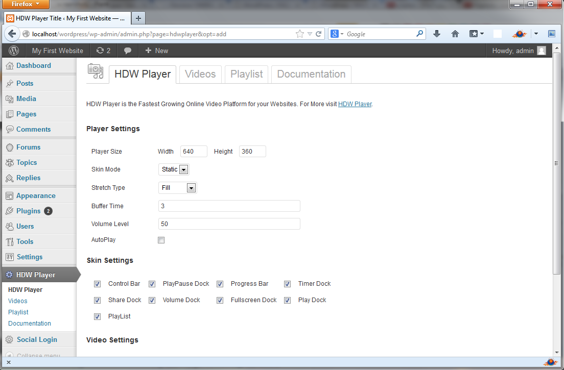564x370 pixels.
Task: Open the downloads arrow icon
Action: click(x=437, y=34)
